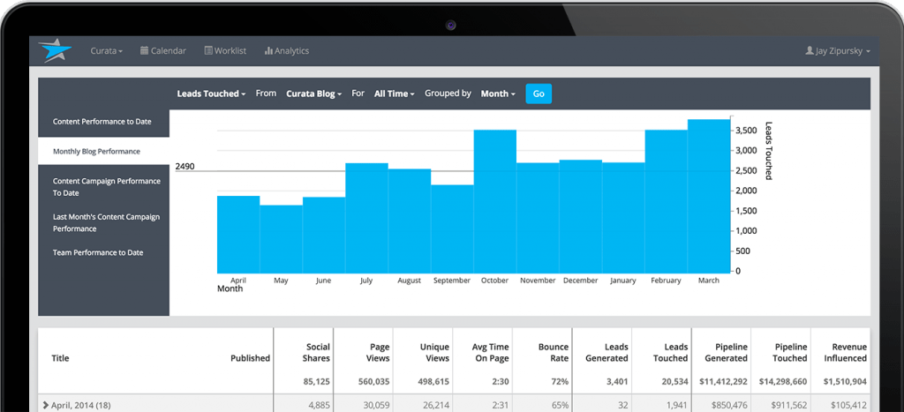
Task: Click the Curata star logo icon
Action: (x=53, y=50)
